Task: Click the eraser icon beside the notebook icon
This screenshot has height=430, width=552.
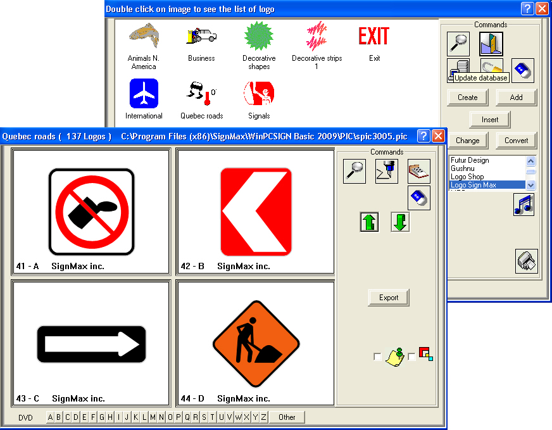Action: (x=418, y=198)
